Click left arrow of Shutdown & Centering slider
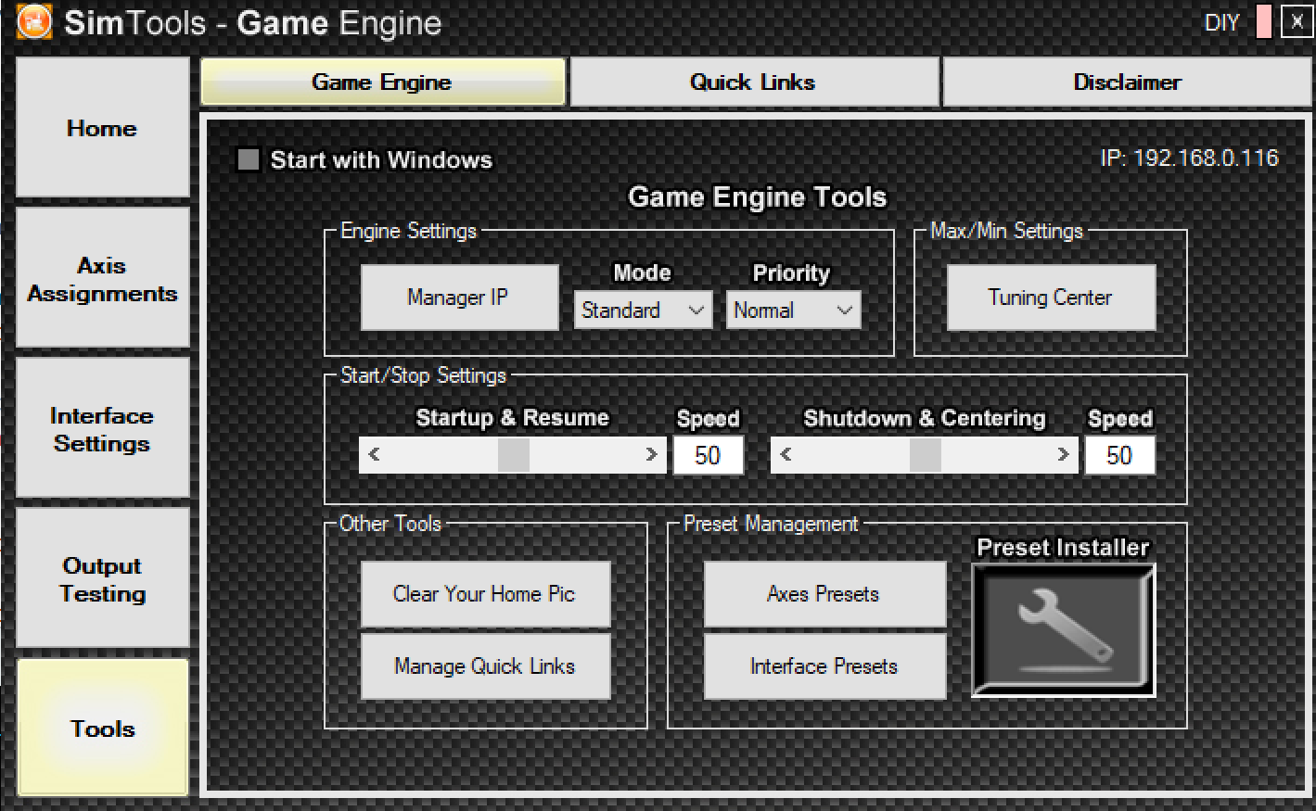 click(786, 455)
